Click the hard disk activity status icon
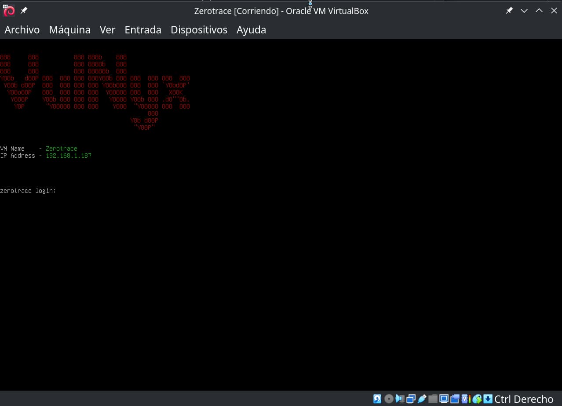This screenshot has width=562, height=406. (377, 399)
